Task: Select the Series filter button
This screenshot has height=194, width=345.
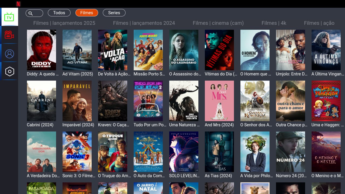Action: point(114,13)
